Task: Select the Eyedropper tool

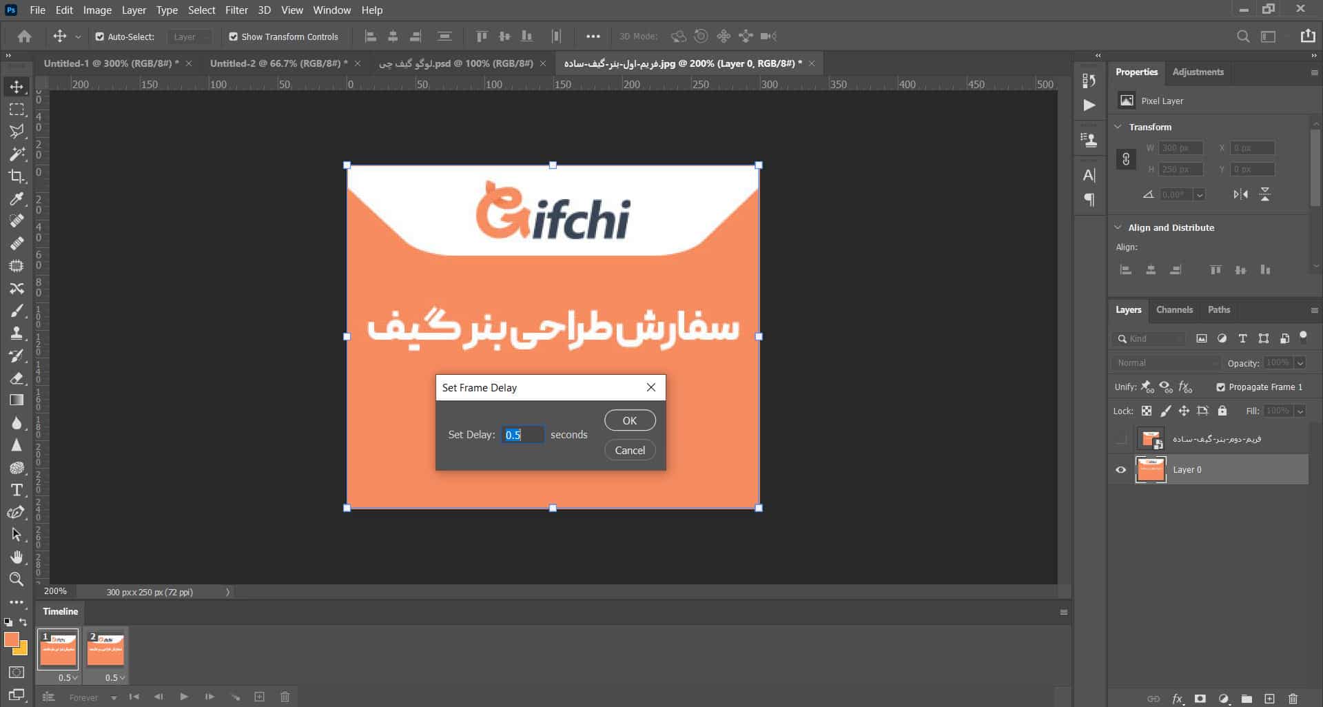Action: [x=17, y=198]
